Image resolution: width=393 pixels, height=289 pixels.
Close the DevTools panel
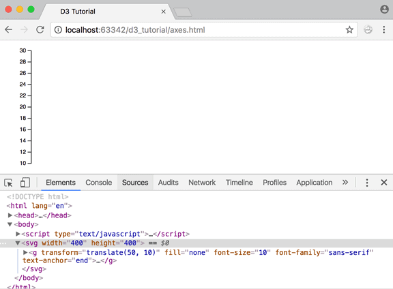tap(383, 182)
